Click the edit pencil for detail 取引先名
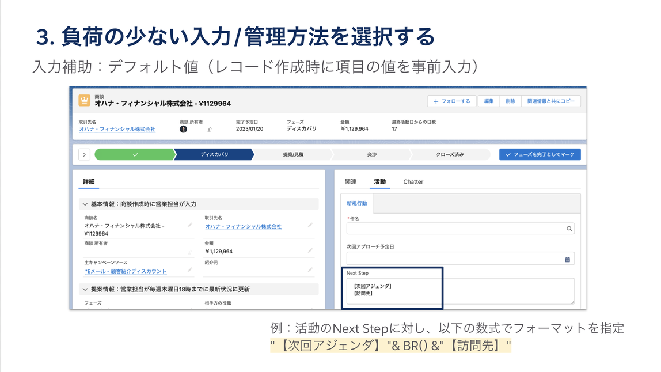661x372 pixels. coord(310,226)
